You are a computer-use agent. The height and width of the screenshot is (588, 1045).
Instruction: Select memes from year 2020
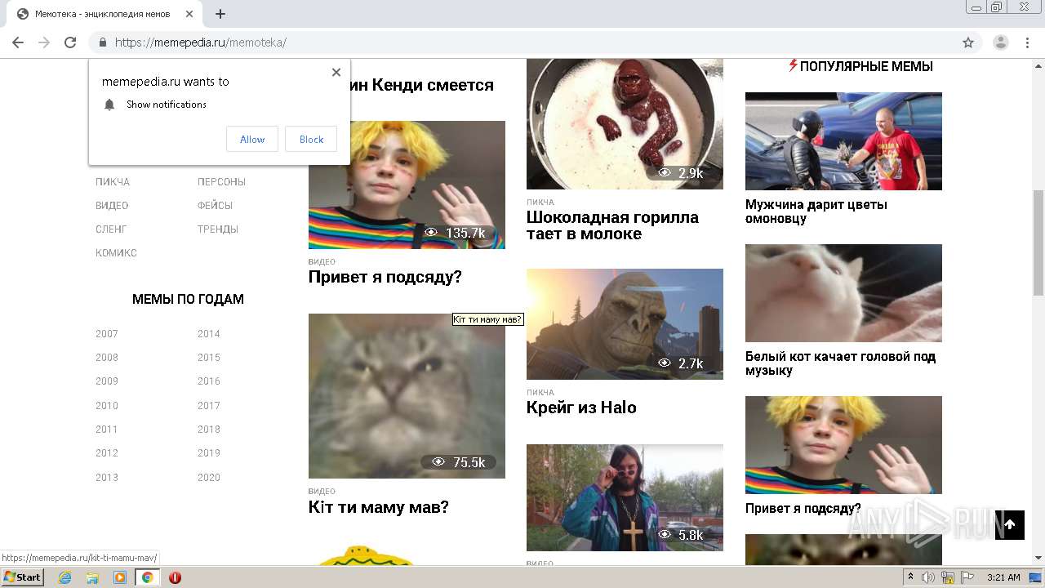pyautogui.click(x=209, y=478)
